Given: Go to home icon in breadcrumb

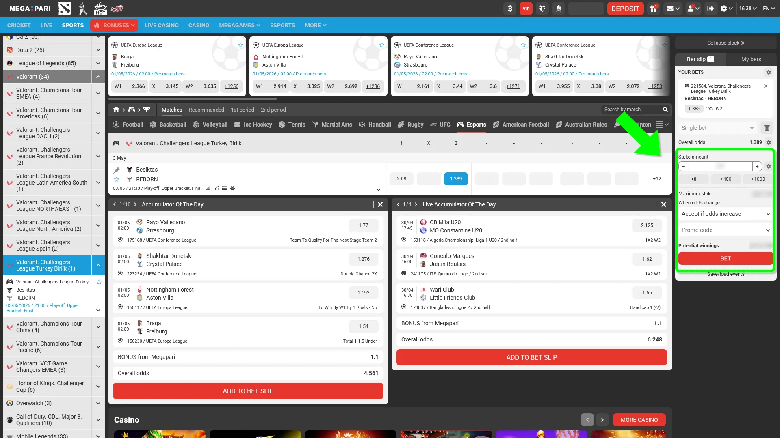Looking at the screenshot, I should coord(116,109).
